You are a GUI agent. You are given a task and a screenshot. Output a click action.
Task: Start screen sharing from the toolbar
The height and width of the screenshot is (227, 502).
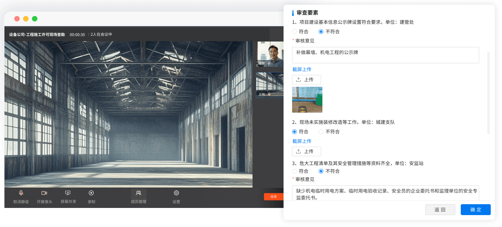pyautogui.click(x=68, y=193)
